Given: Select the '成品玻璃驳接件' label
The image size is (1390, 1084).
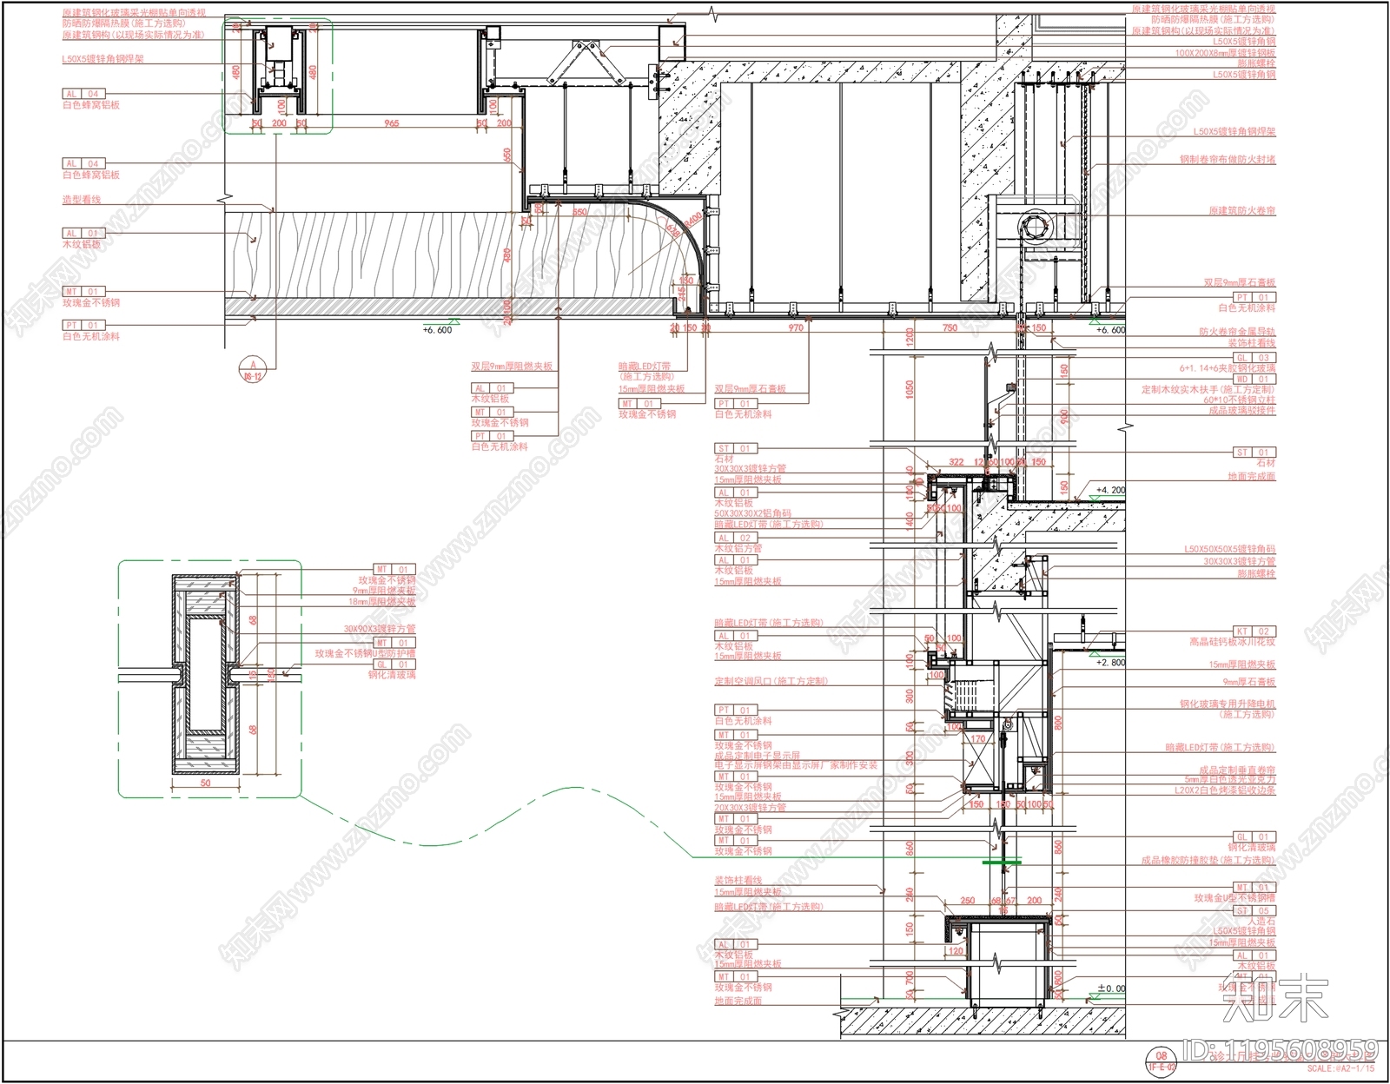Looking at the screenshot, I should click(x=1242, y=411).
